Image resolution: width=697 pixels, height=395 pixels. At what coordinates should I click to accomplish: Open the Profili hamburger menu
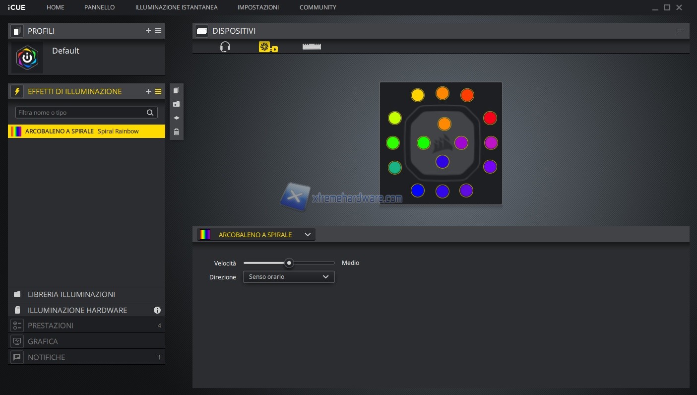(x=158, y=31)
